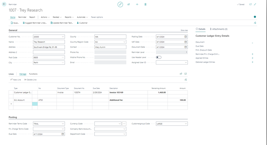Click the Applied Entries count link
Viewport: 267px width, 145px height.
[x=252, y=58]
